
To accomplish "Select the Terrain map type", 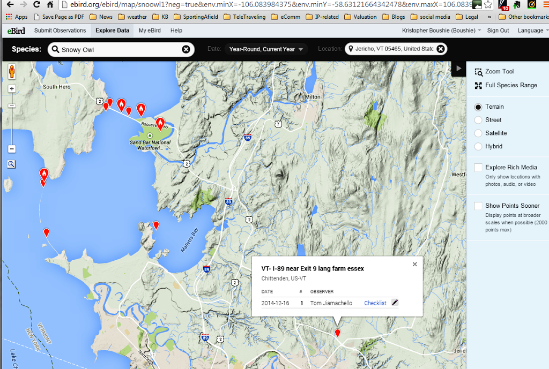I will click(x=478, y=107).
